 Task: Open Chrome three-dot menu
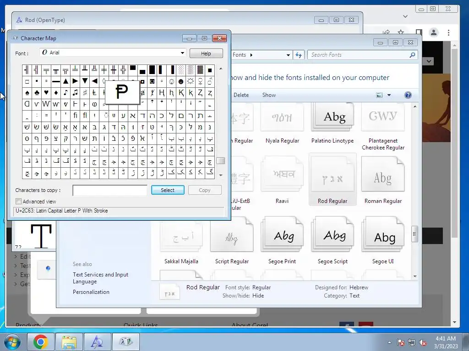coord(448,32)
